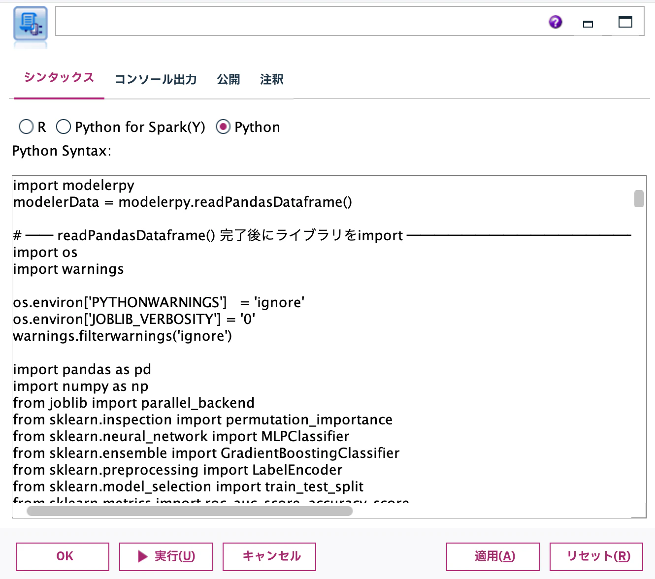This screenshot has width=655, height=579.
Task: Open help via the purple question mark icon
Action: coord(556,22)
